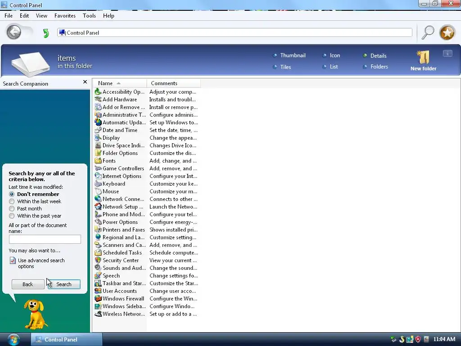
Task: Select the Display icon
Action: coord(98,138)
